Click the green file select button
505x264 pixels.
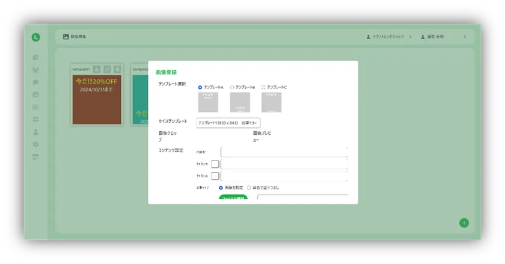tap(233, 199)
